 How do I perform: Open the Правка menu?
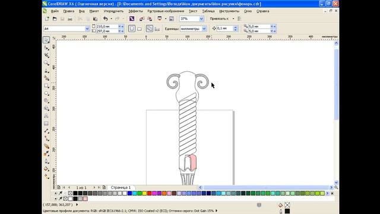69,11
